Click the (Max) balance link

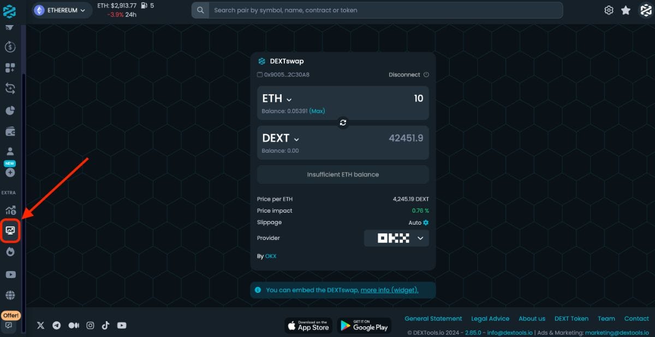tap(317, 111)
